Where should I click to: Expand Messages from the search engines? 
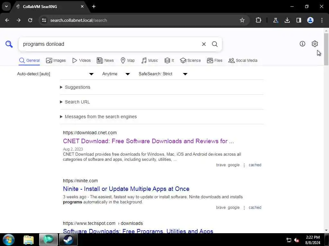point(98,117)
